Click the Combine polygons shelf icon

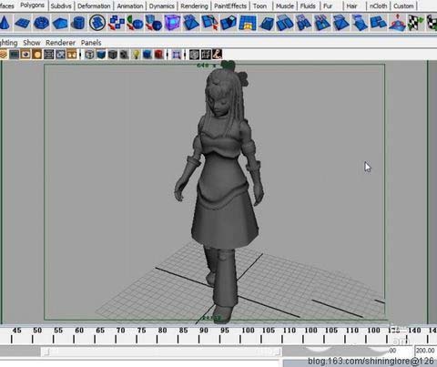coord(116,23)
